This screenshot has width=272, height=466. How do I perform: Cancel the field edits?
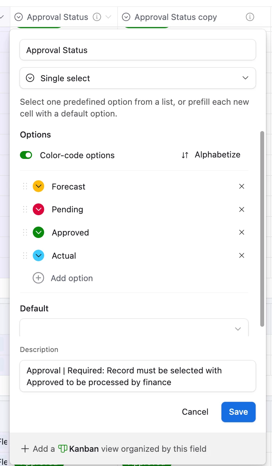195,412
